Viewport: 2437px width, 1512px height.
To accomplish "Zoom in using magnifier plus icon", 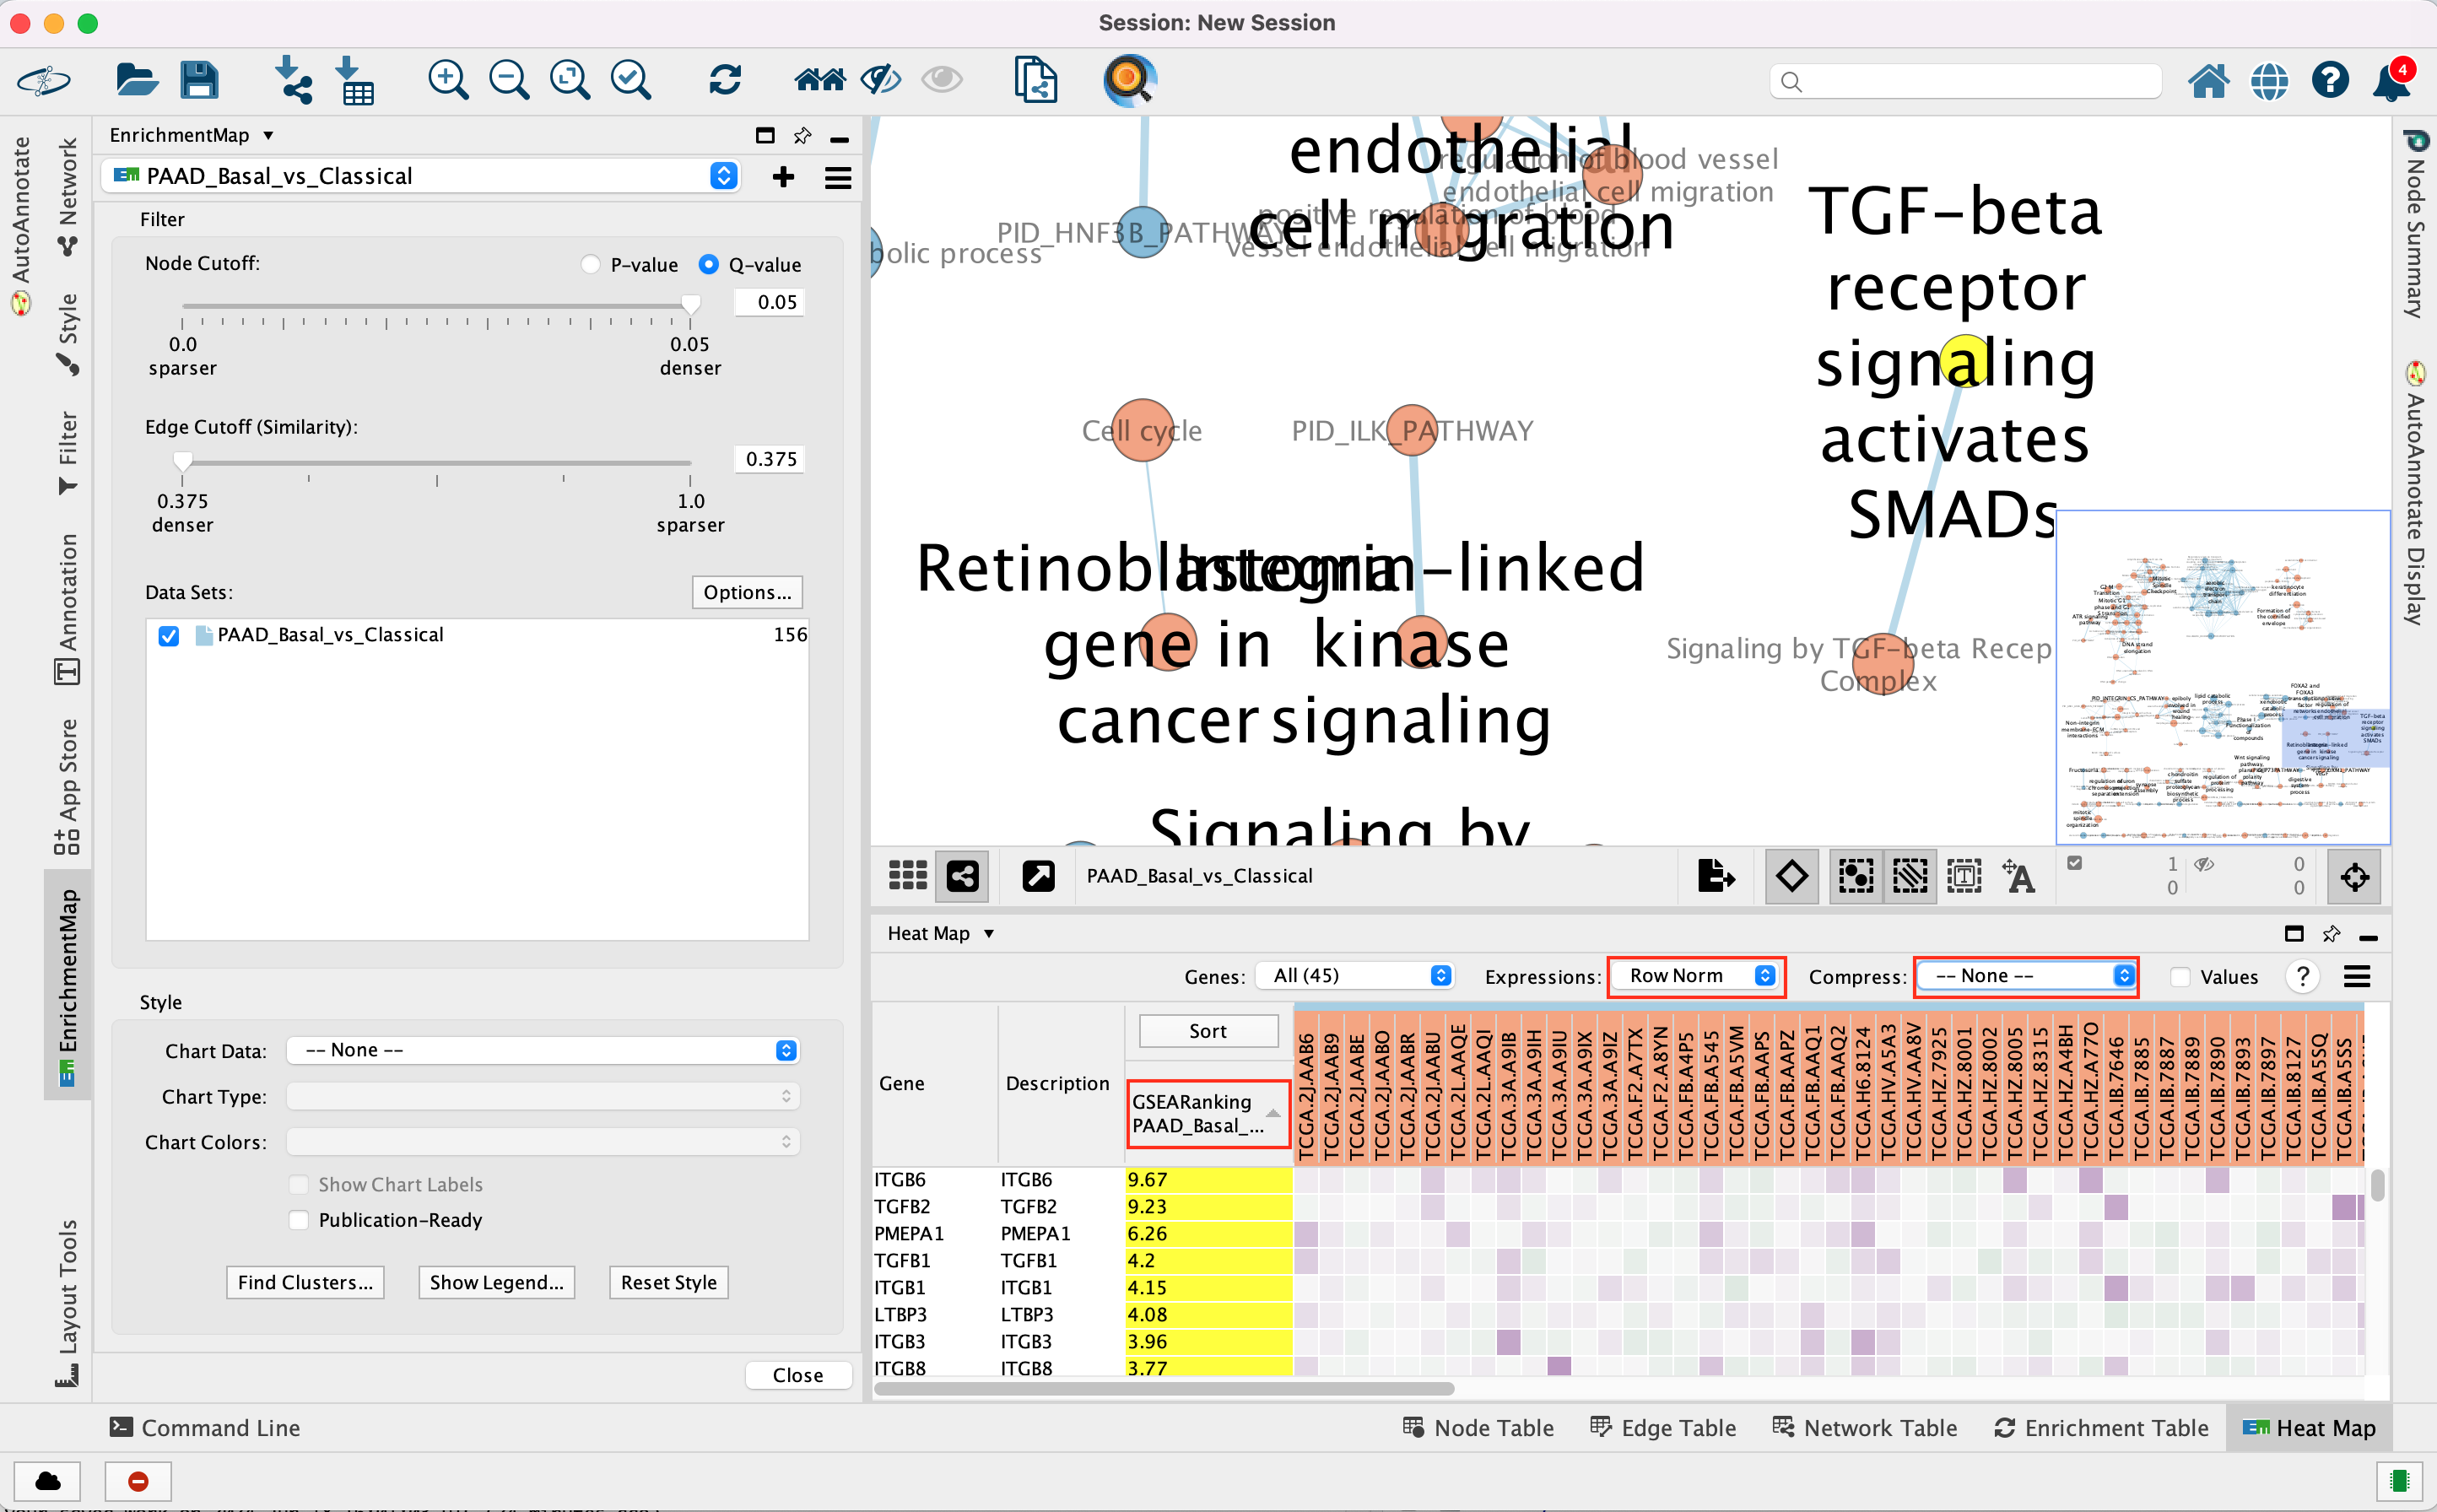I will click(x=447, y=80).
